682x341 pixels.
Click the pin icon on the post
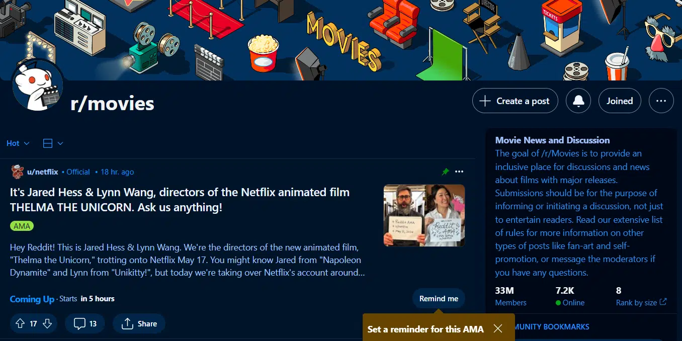tap(445, 172)
